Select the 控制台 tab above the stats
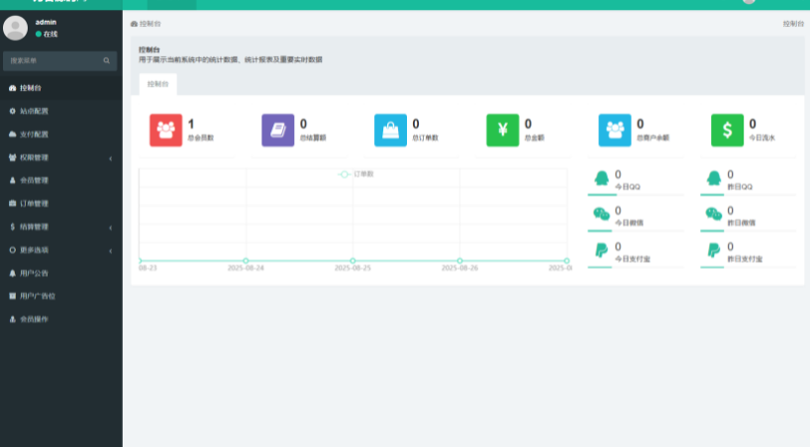 (157, 85)
